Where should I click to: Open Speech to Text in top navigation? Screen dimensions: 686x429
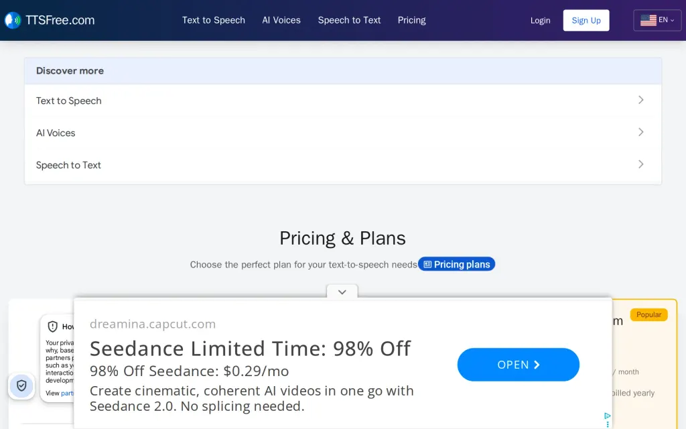point(349,20)
